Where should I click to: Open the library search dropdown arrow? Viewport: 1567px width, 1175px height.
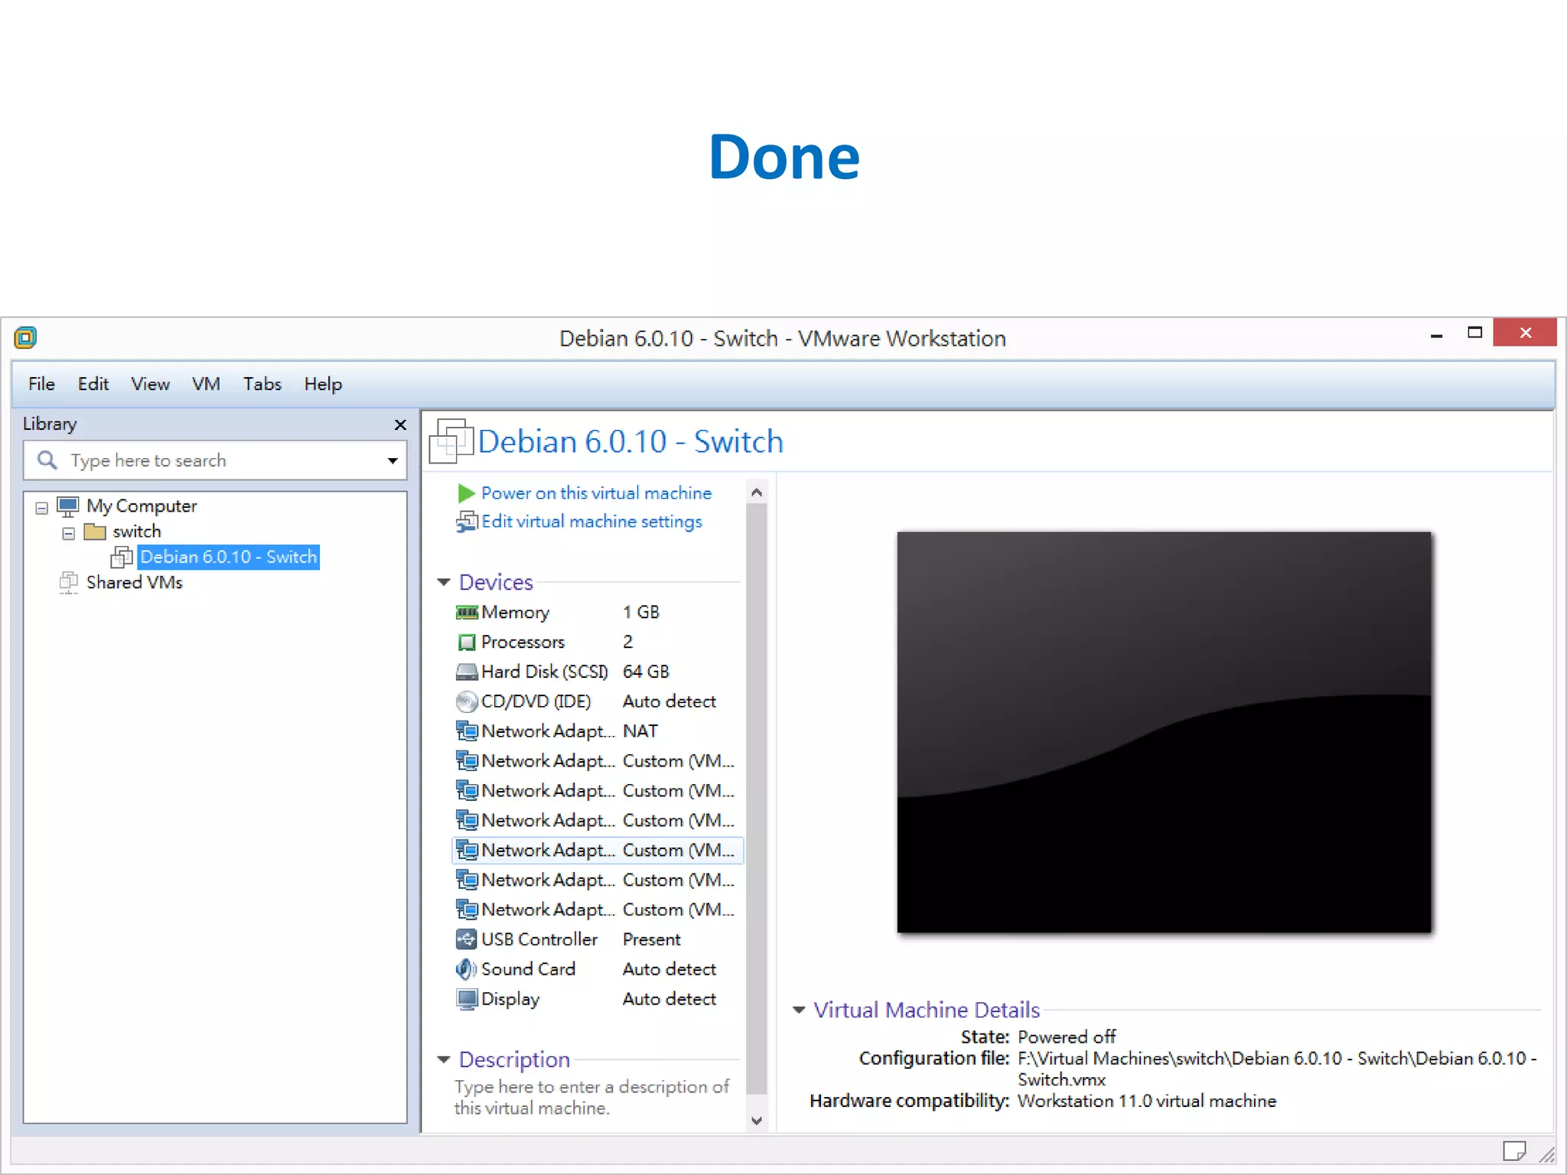[x=393, y=461]
